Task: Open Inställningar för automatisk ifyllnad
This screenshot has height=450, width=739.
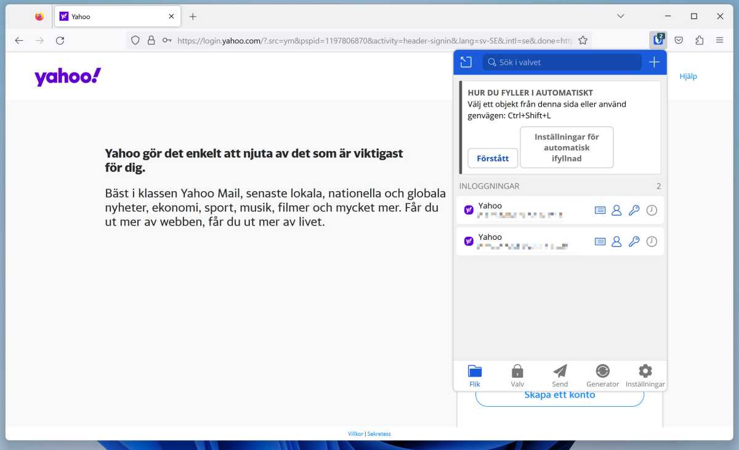Action: click(x=567, y=147)
